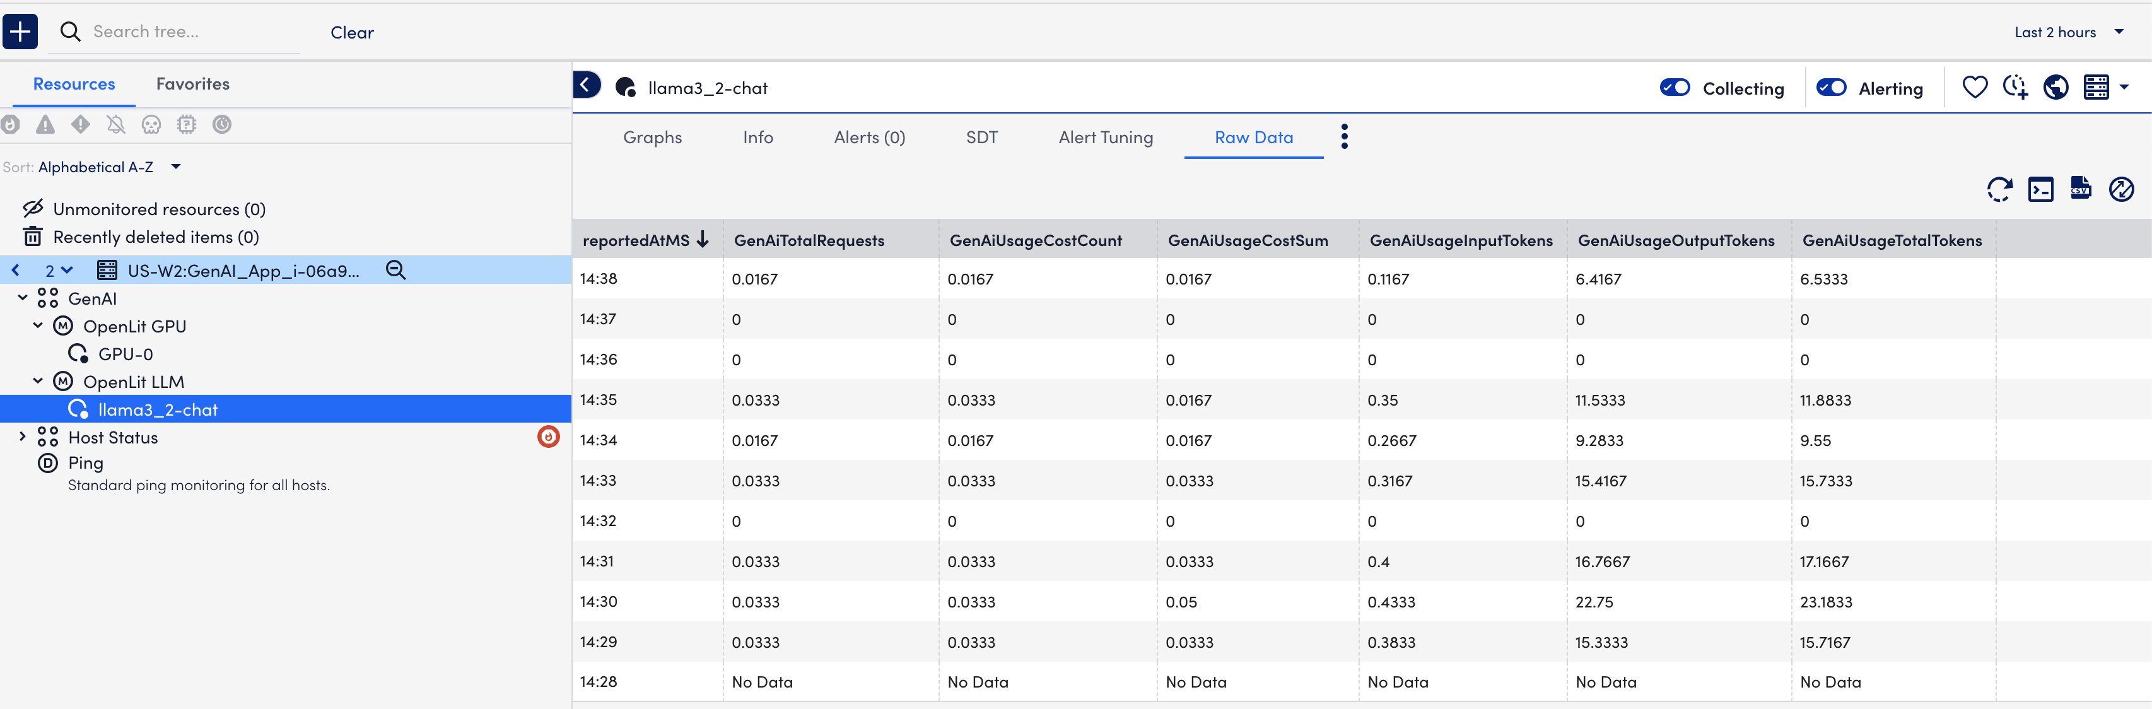Collapse the OpenLit GPU tree node
2152x709 pixels.
tap(38, 325)
